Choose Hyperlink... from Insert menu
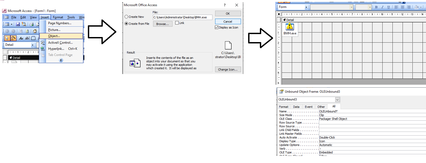The image size is (426, 163). click(x=62, y=49)
